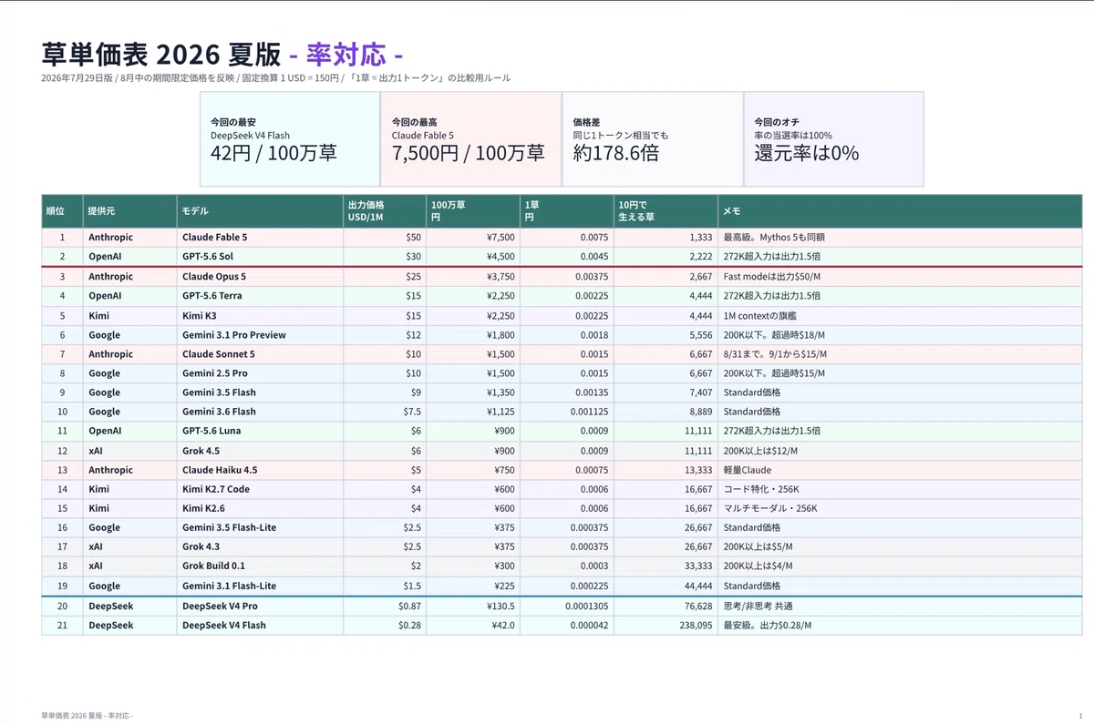The width and height of the screenshot is (1094, 724).
Task: Select the Grok Build 0.1 model cell
Action: (x=260, y=566)
